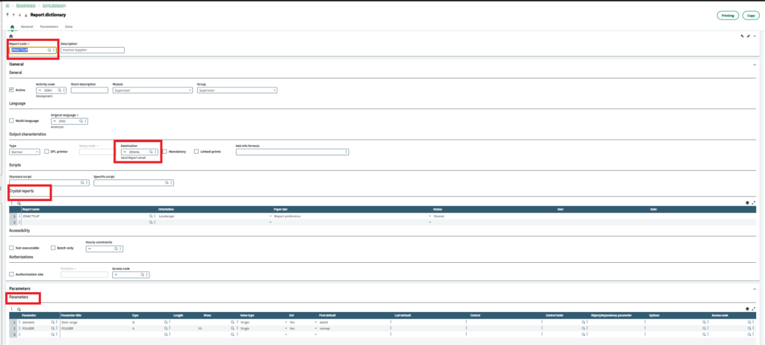Open Destination ZEMAIL lookup magnifier
The width and height of the screenshot is (765, 345).
tap(150, 152)
